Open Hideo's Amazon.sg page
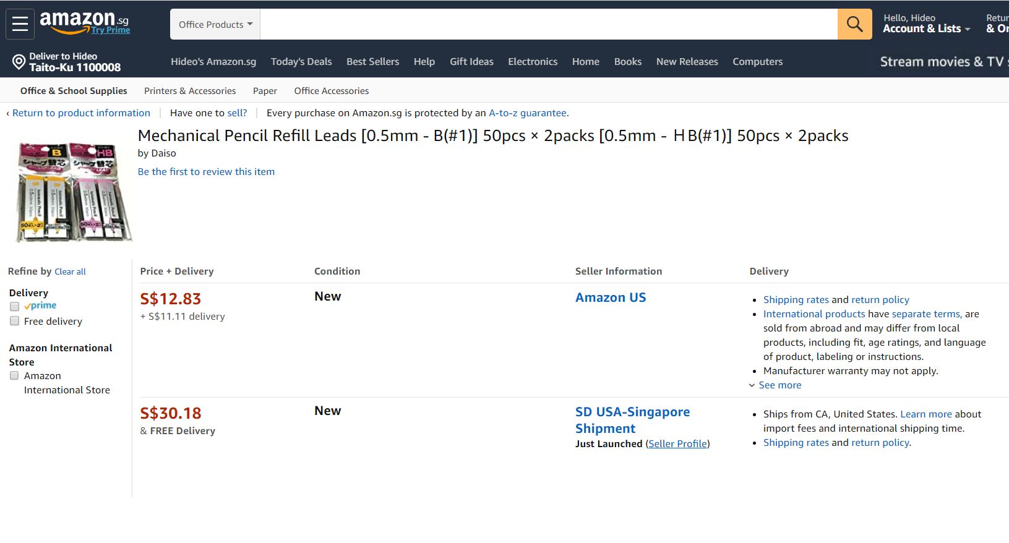1009x543 pixels. coord(213,62)
